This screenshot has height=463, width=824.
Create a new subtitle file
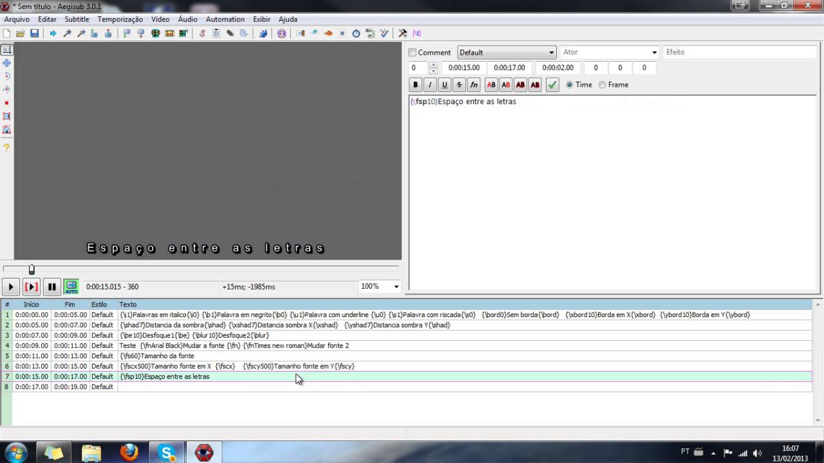click(x=7, y=33)
